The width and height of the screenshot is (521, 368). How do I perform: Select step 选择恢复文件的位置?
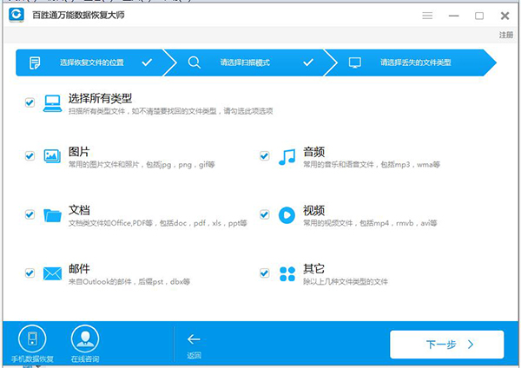(x=90, y=62)
